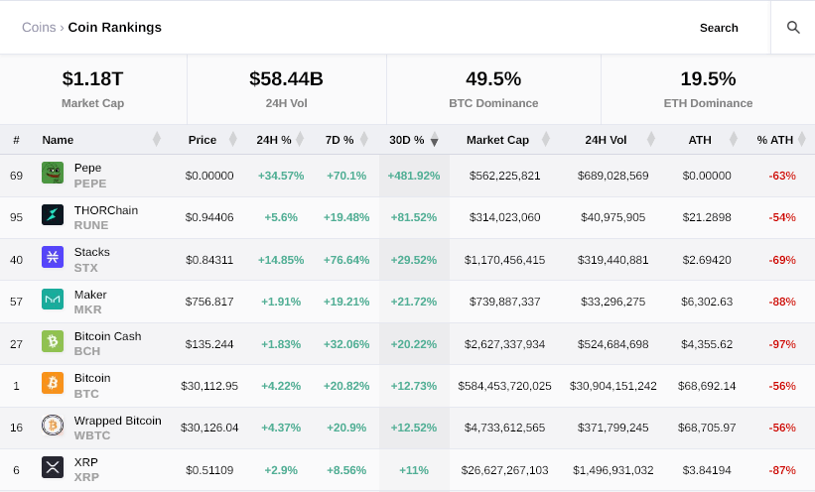This screenshot has height=492, width=815.
Task: Click the THORChain RUNE logo
Action: pos(53,214)
